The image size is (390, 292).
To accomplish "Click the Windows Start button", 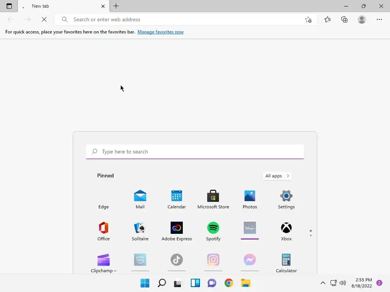I will 145,283.
